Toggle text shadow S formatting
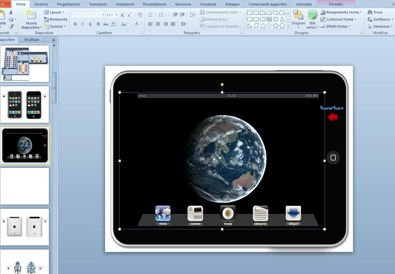The image size is (395, 274). click(x=98, y=24)
